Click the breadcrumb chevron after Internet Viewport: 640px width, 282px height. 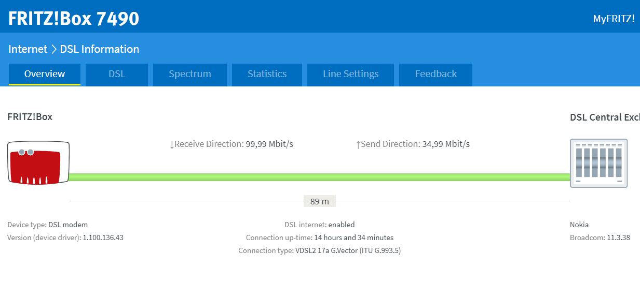[53, 49]
